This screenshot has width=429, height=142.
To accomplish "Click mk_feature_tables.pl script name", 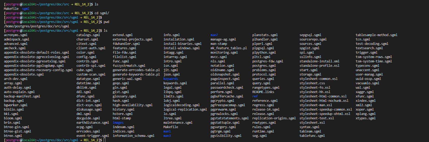I will click(x=229, y=48).
